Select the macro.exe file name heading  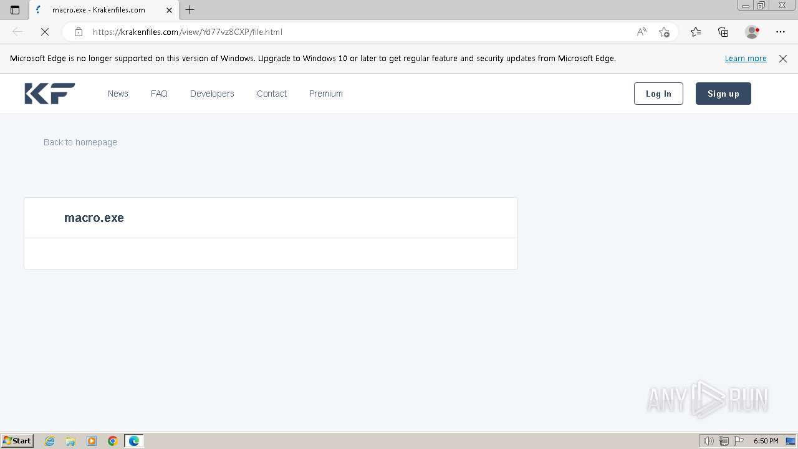coord(94,218)
